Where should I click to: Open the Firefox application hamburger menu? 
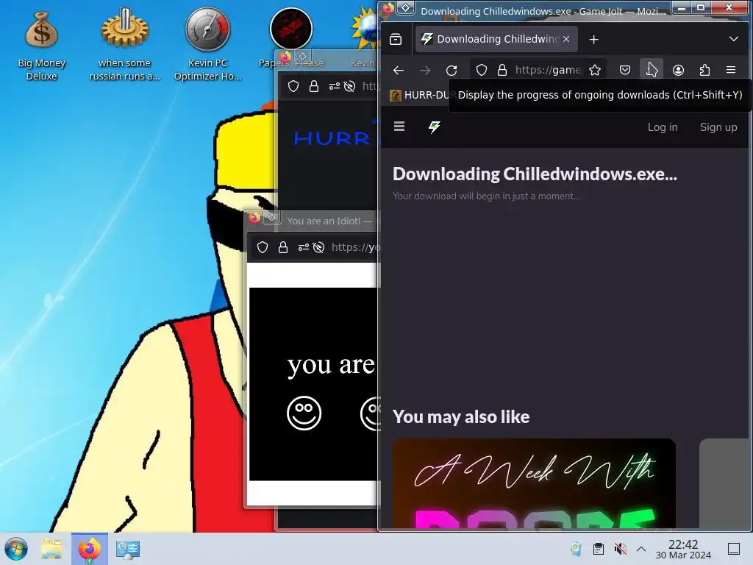tap(731, 70)
